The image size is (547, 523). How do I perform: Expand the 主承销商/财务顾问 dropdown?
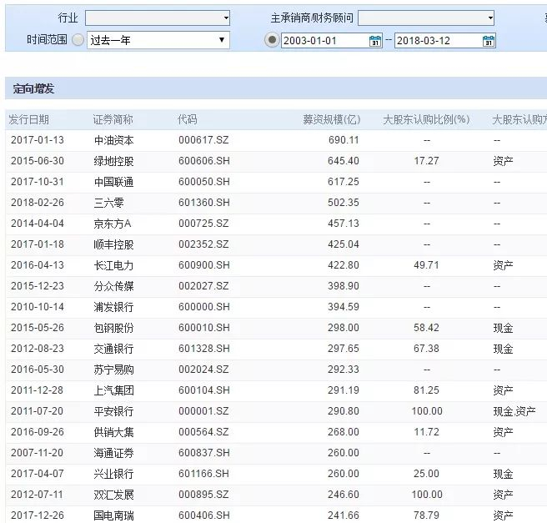[x=426, y=18]
